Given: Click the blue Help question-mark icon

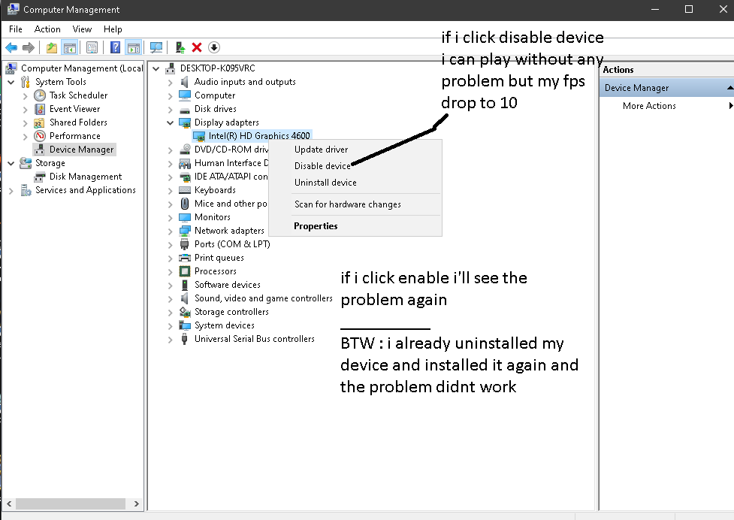Looking at the screenshot, I should [x=115, y=47].
